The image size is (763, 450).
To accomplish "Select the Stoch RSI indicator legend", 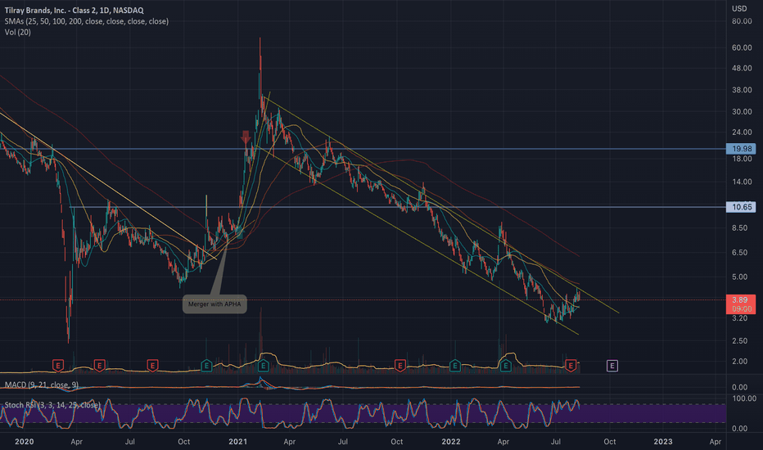I will click(x=52, y=405).
